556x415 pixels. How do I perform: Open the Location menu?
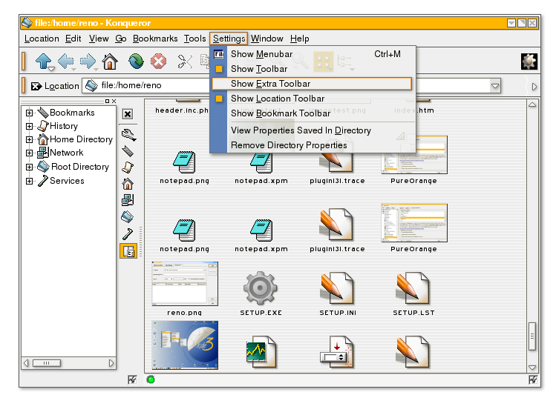[x=42, y=39]
